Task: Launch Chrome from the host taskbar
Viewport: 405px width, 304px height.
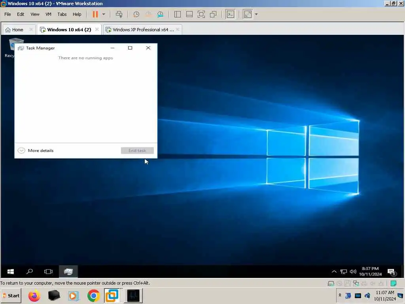Action: pos(93,295)
